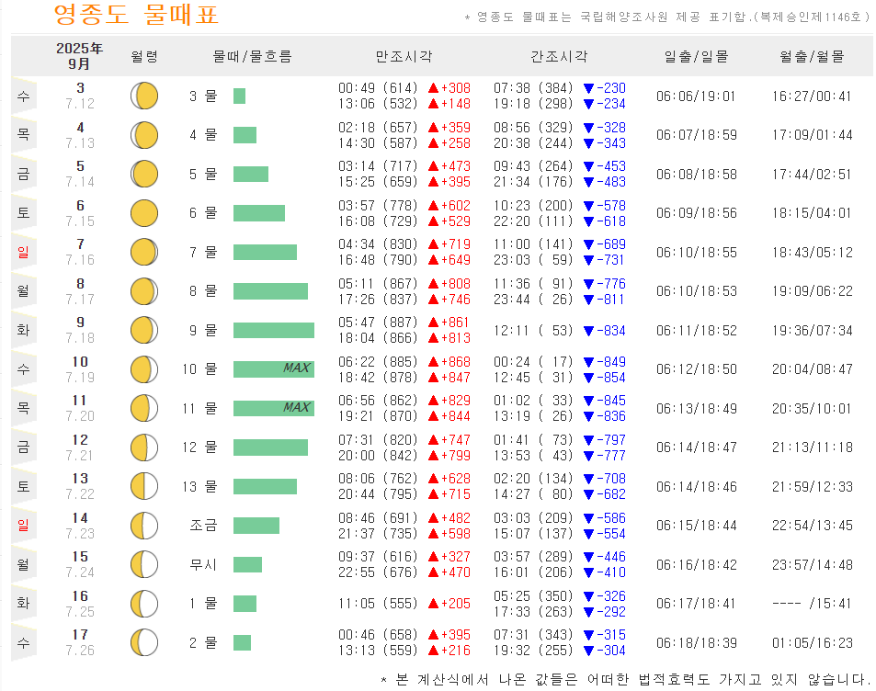
Task: Click the 일출/일몰 column heading
Action: click(695, 55)
